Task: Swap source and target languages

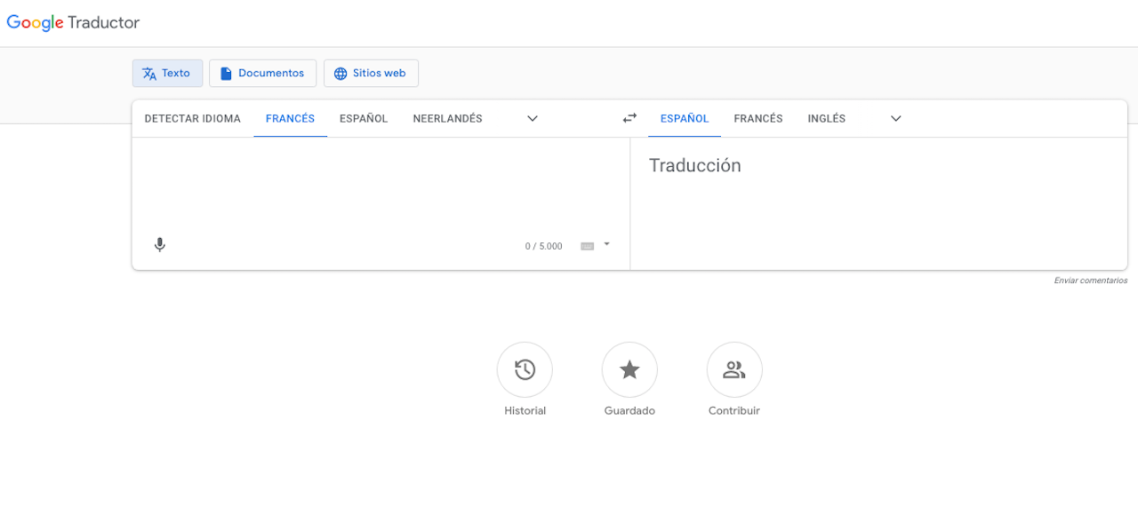Action: [629, 118]
